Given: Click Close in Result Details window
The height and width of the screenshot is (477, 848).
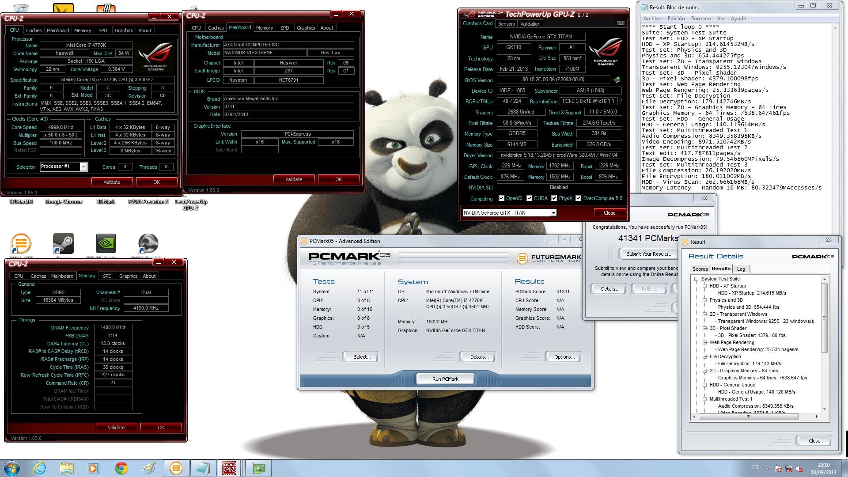Looking at the screenshot, I should (814, 441).
